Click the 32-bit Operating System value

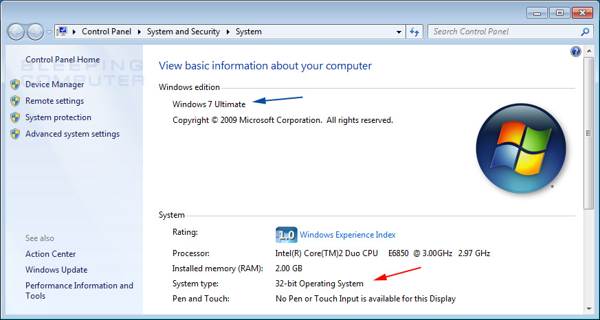(x=319, y=284)
